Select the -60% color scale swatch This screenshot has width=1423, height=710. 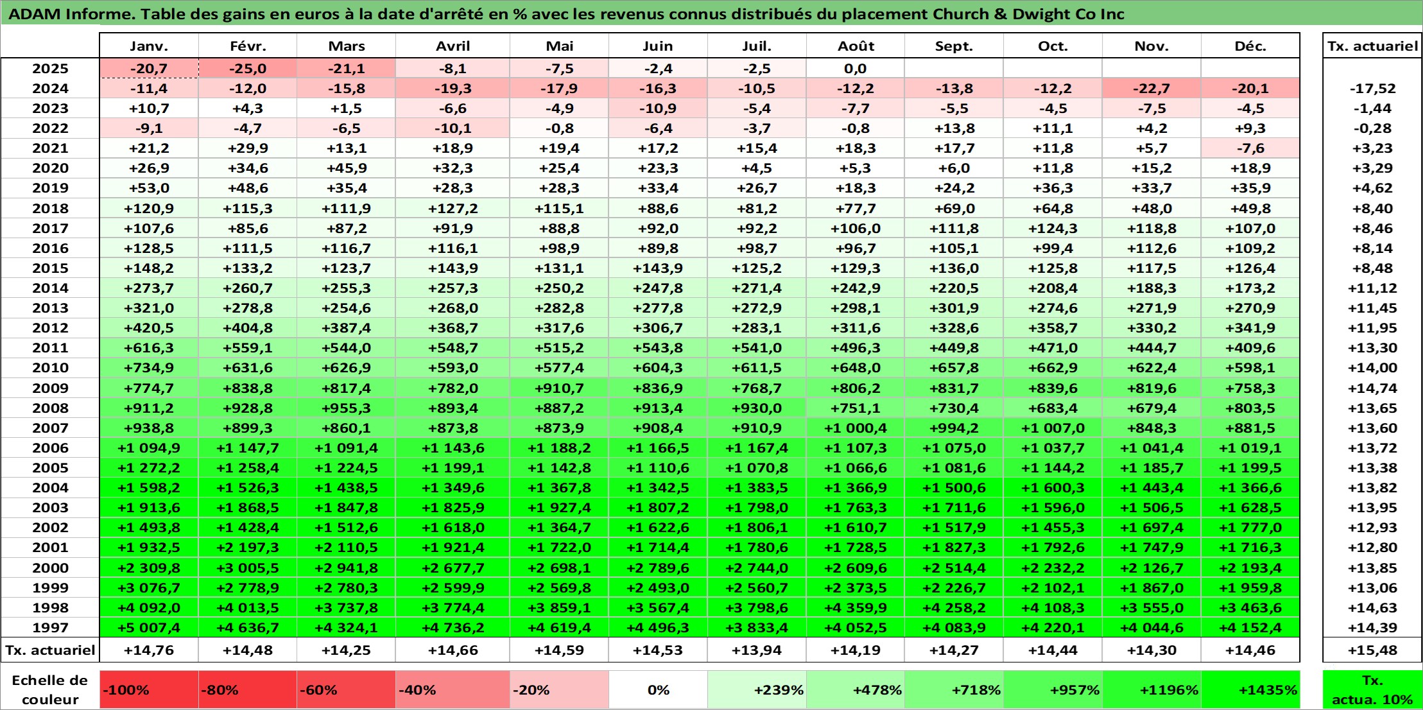click(x=346, y=690)
